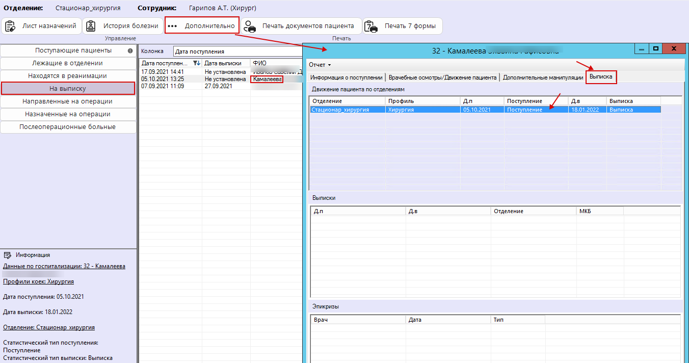This screenshot has height=363, width=689.
Task: Select Назначенные на операции list
Action: [68, 114]
